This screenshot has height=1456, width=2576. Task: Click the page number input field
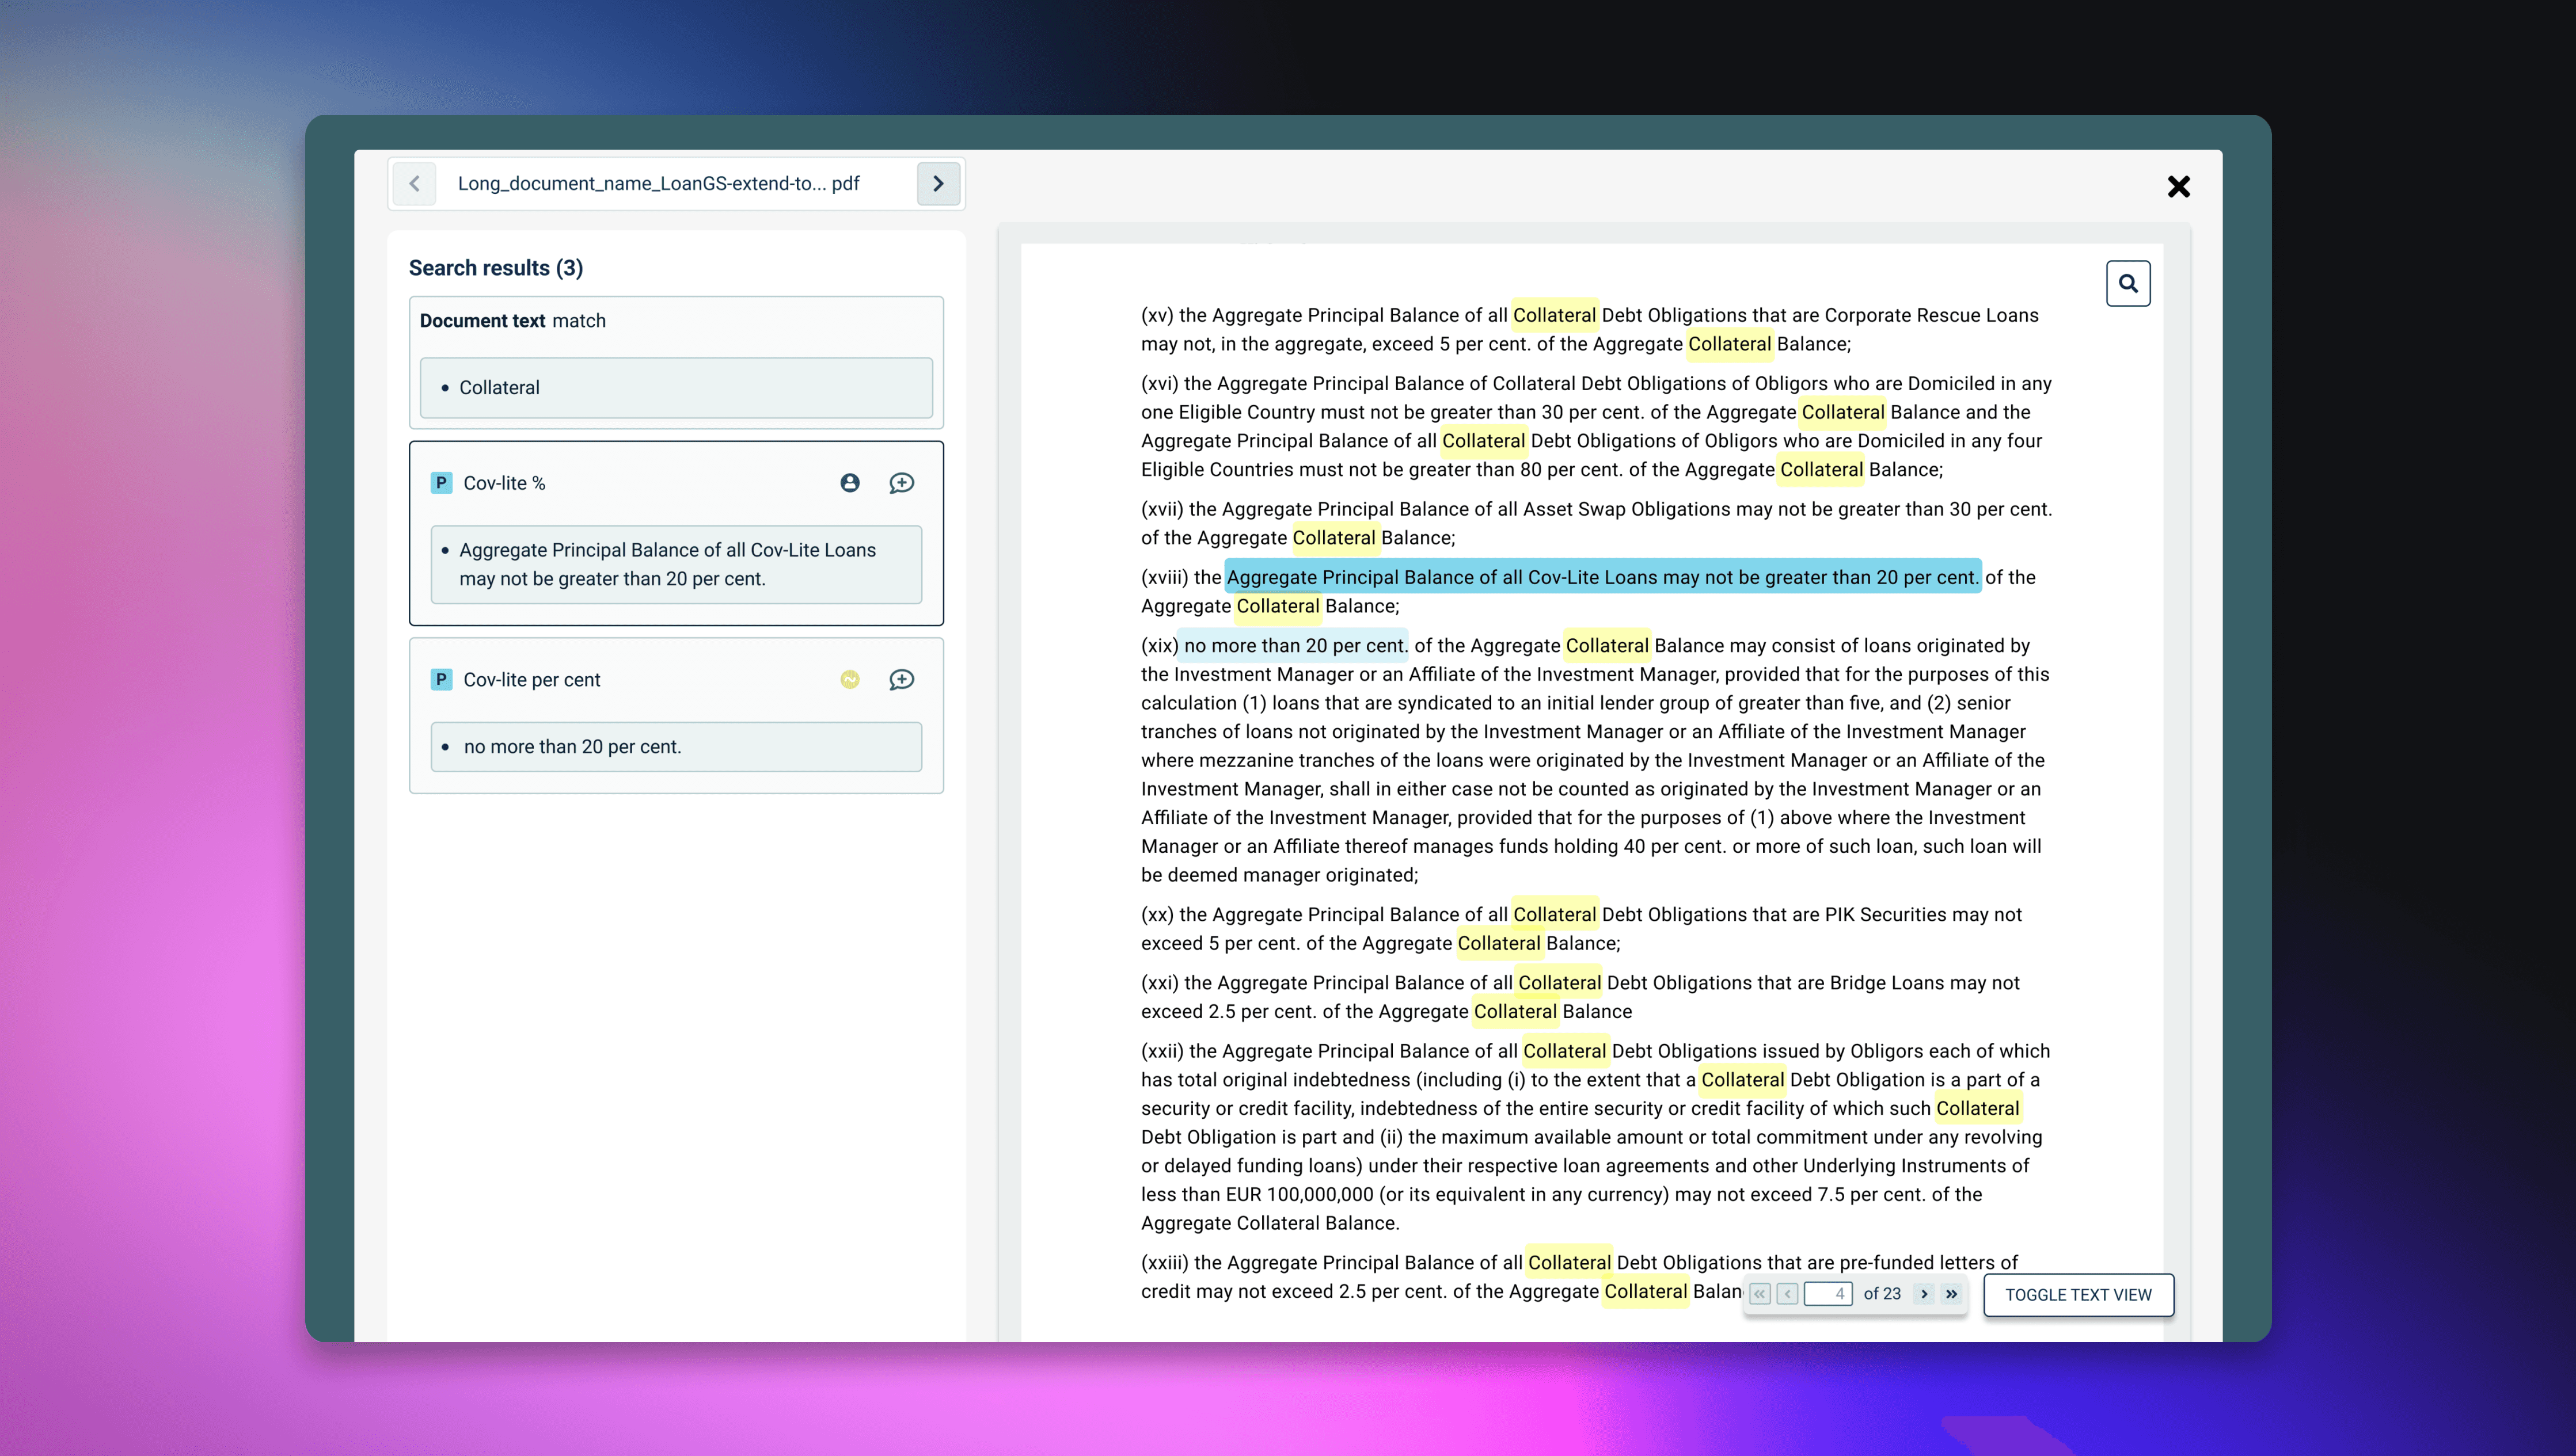pos(1829,1294)
